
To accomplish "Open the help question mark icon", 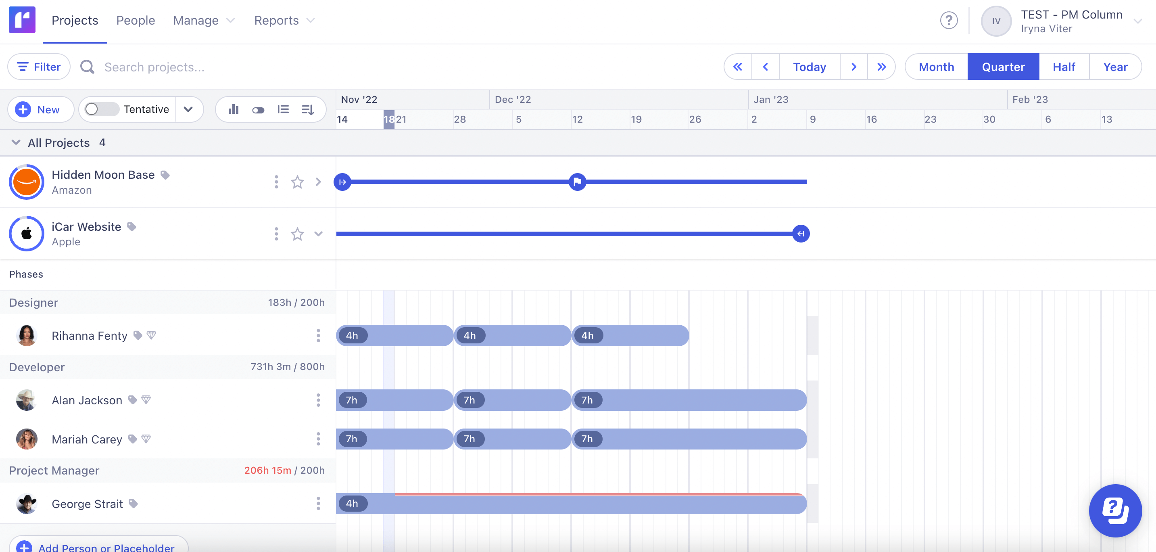I will click(x=949, y=21).
